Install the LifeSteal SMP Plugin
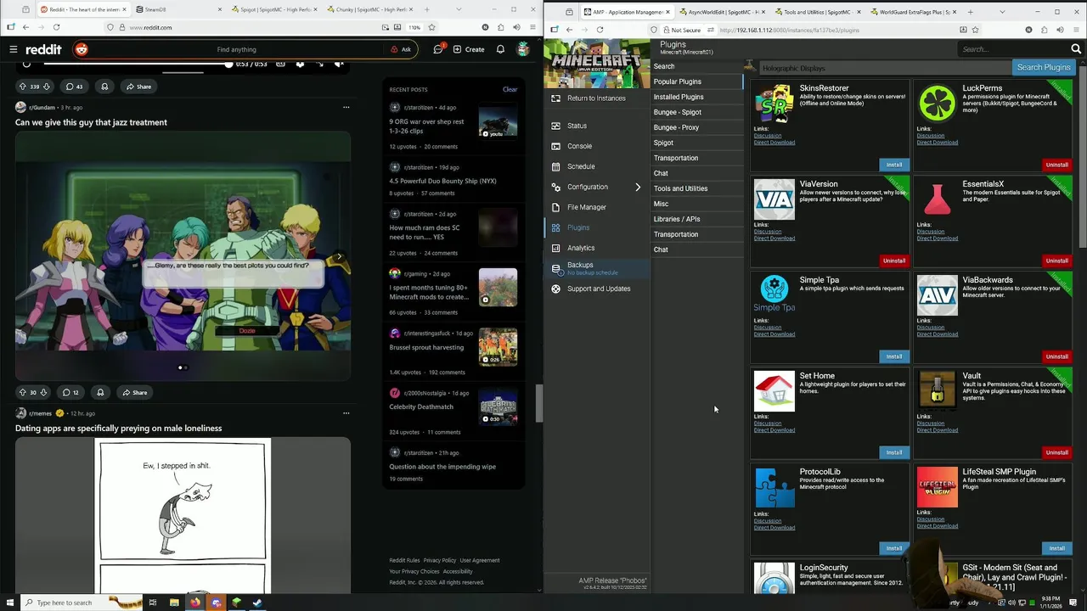The width and height of the screenshot is (1087, 611). pos(1057,548)
